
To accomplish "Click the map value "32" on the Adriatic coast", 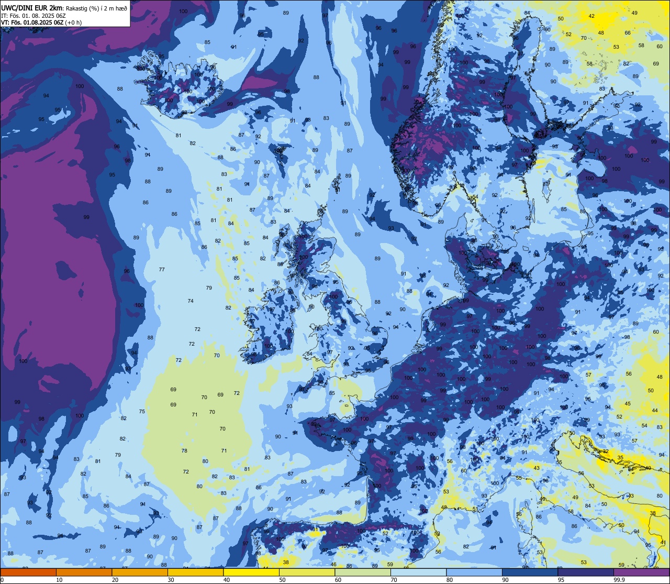I will point(606,451).
